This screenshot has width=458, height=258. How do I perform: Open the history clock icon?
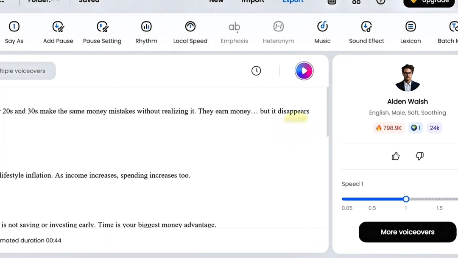256,71
